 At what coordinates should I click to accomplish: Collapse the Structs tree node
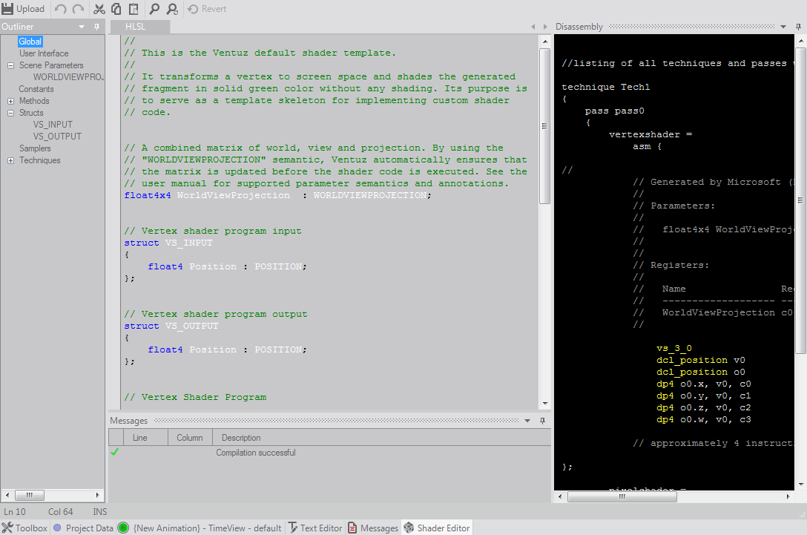click(10, 113)
